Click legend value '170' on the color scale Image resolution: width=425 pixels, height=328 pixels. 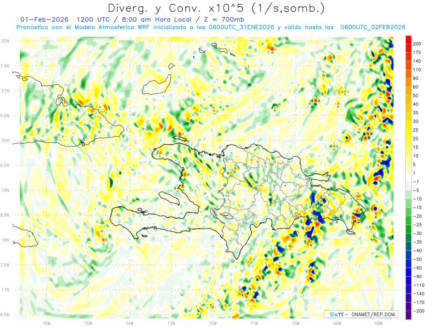pos(417,52)
